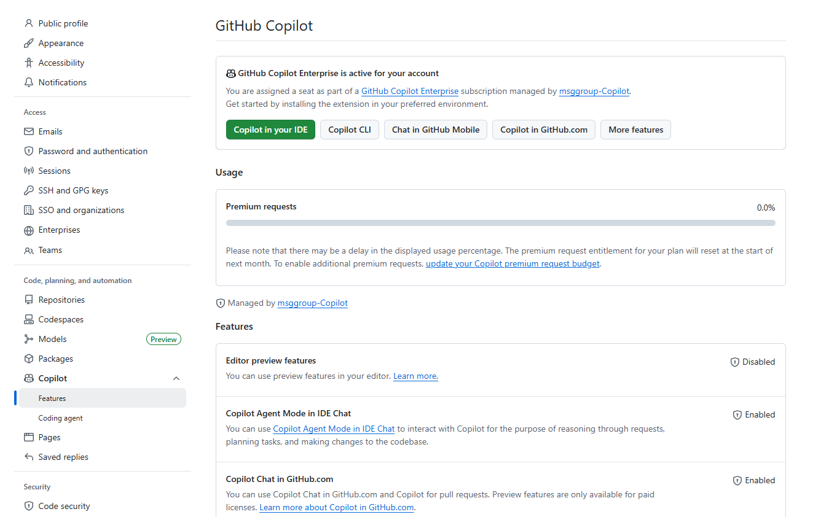Click the Disabled status for Editor preview features
The image size is (840, 517).
pyautogui.click(x=759, y=362)
